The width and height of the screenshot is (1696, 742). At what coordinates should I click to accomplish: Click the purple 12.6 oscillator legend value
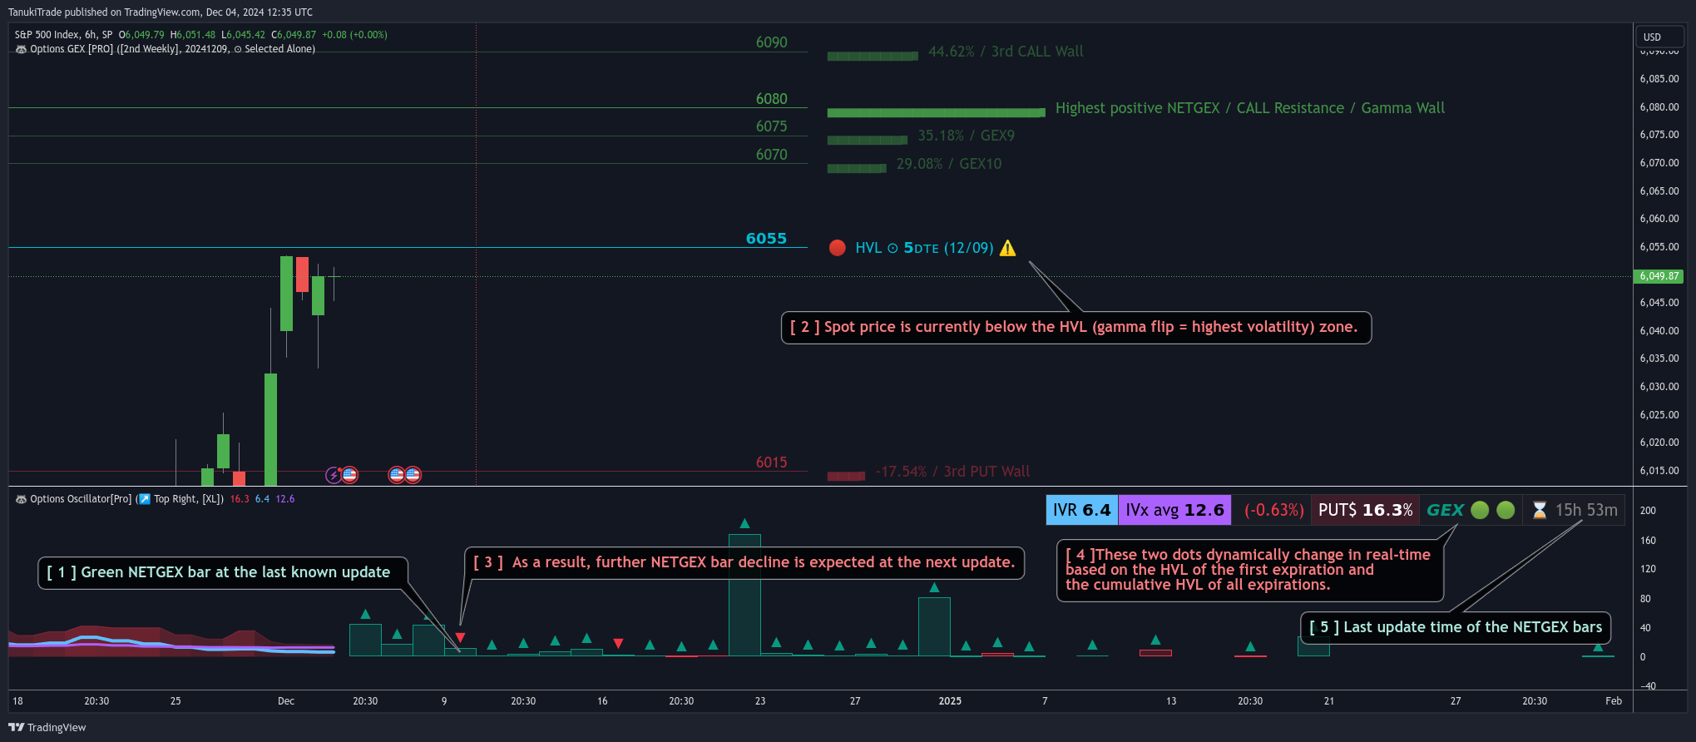point(285,499)
